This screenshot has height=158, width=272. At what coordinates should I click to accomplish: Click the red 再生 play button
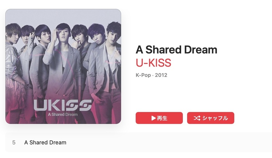(159, 118)
